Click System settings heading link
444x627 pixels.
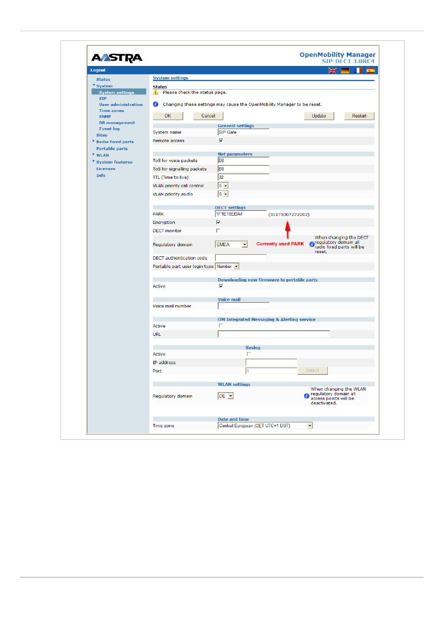click(171, 78)
